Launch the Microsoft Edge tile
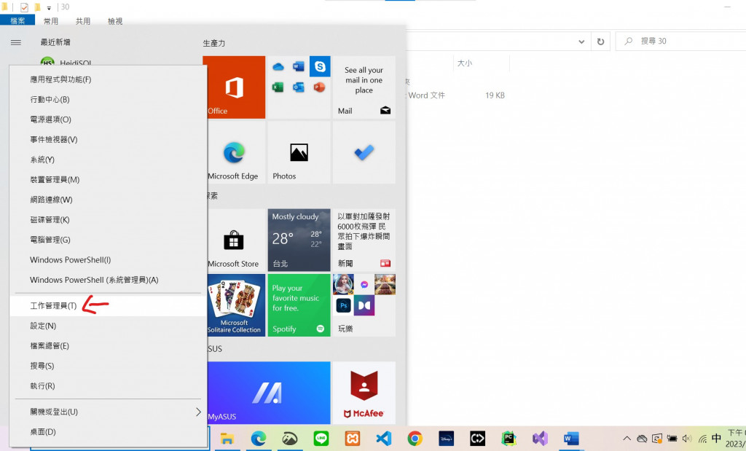Viewport: 746px width, 451px height. pyautogui.click(x=236, y=152)
